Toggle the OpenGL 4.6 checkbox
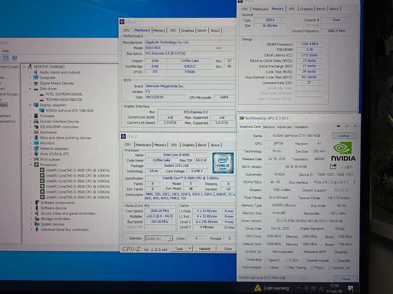The image size is (393, 294). coord(330,268)
